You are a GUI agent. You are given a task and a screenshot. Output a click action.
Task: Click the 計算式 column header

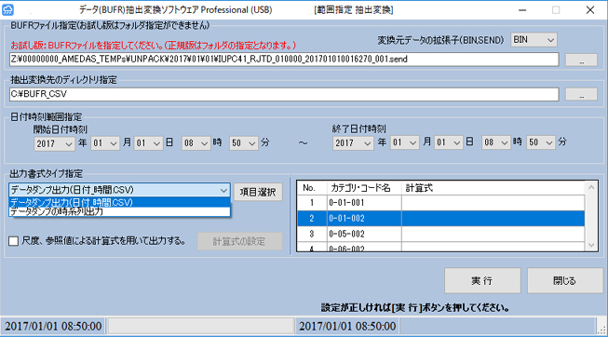(493, 188)
